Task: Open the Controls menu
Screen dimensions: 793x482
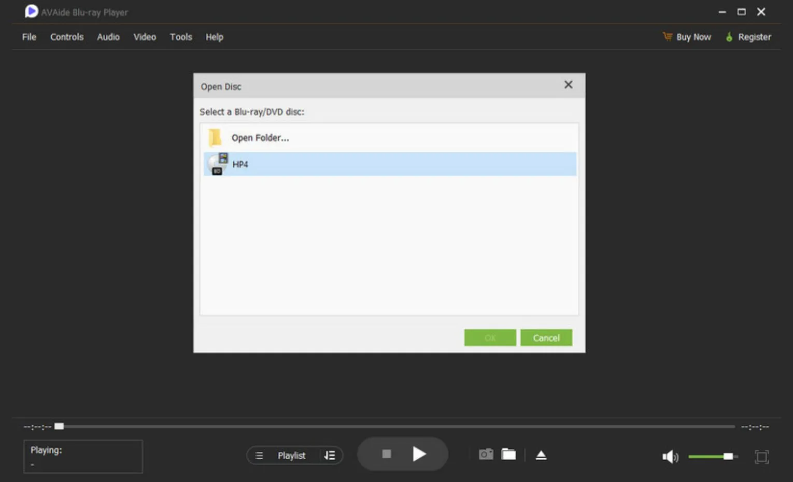Action: click(67, 37)
